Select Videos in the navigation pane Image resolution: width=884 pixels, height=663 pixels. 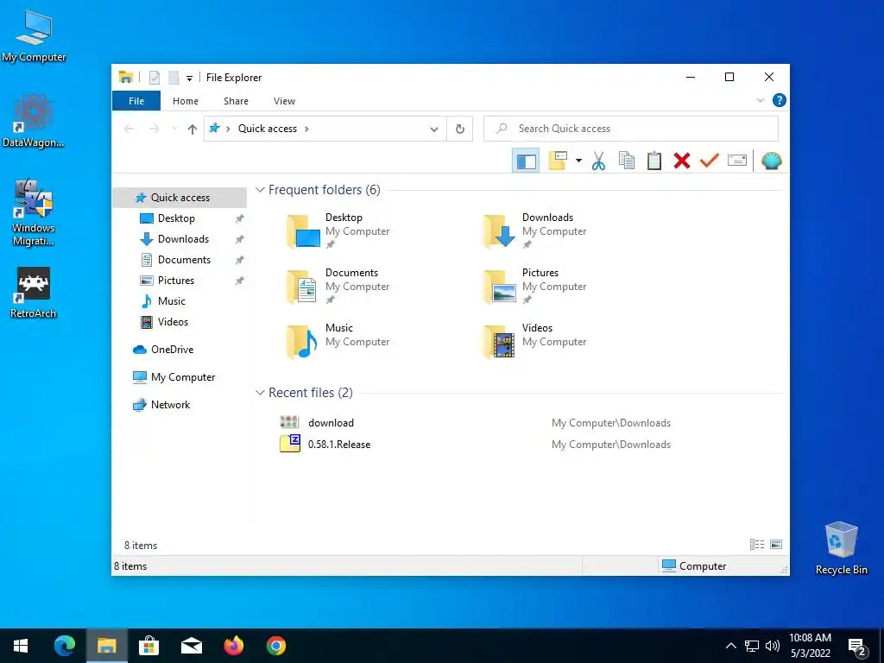click(x=173, y=322)
